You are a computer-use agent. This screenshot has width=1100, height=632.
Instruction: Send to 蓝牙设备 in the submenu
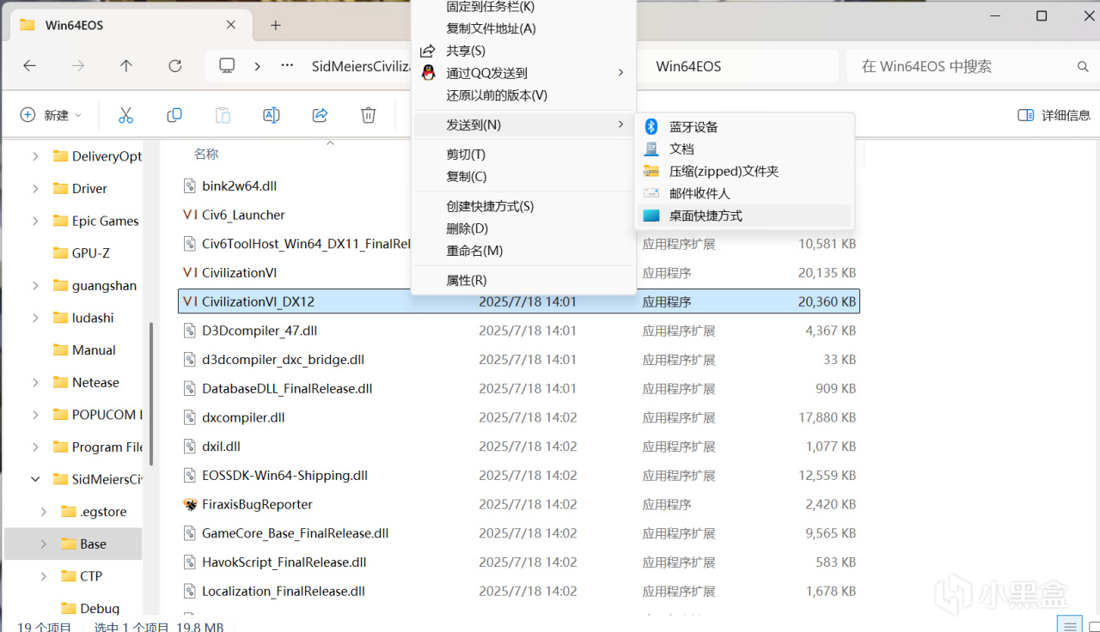click(744, 127)
